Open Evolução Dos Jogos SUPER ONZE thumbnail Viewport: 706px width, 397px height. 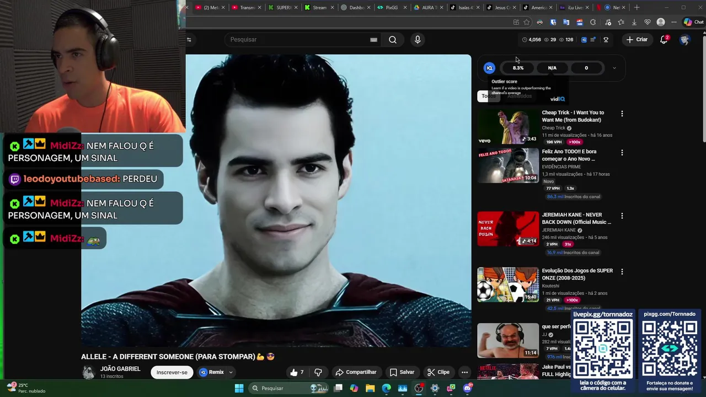pyautogui.click(x=508, y=285)
